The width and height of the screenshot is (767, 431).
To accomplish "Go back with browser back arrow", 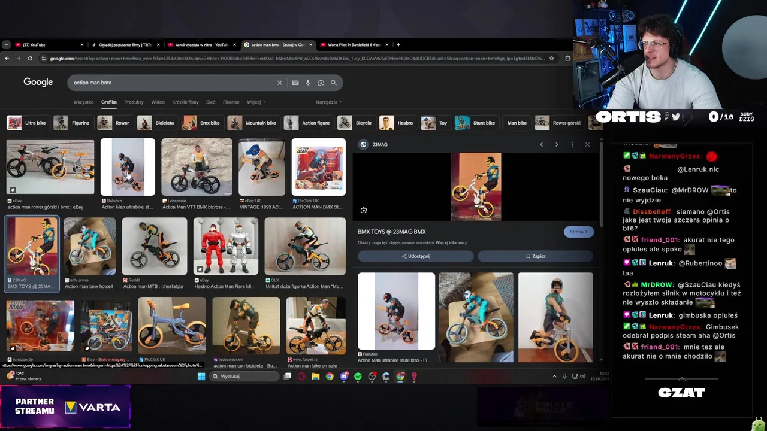I will [x=7, y=58].
